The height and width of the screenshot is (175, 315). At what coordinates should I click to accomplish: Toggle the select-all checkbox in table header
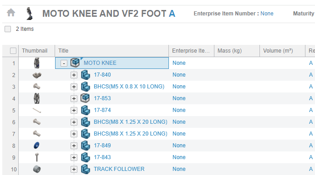click(x=13, y=51)
